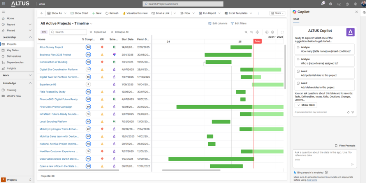Click the Edit filters button
366x183 pixels.
click(x=239, y=24)
